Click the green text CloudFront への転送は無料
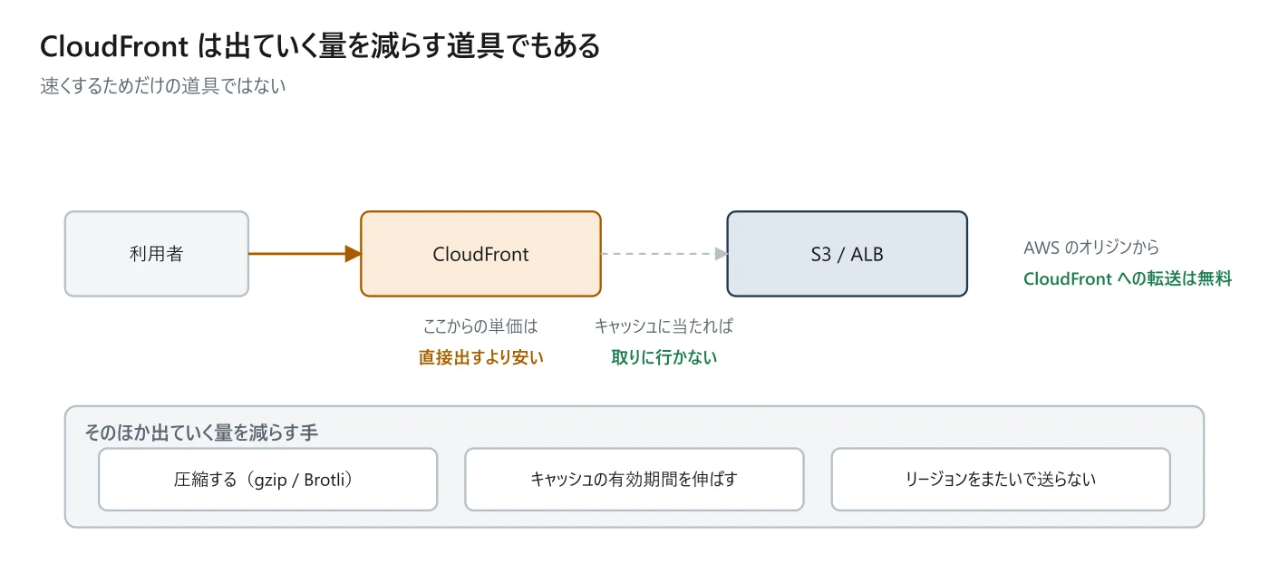 click(1128, 279)
